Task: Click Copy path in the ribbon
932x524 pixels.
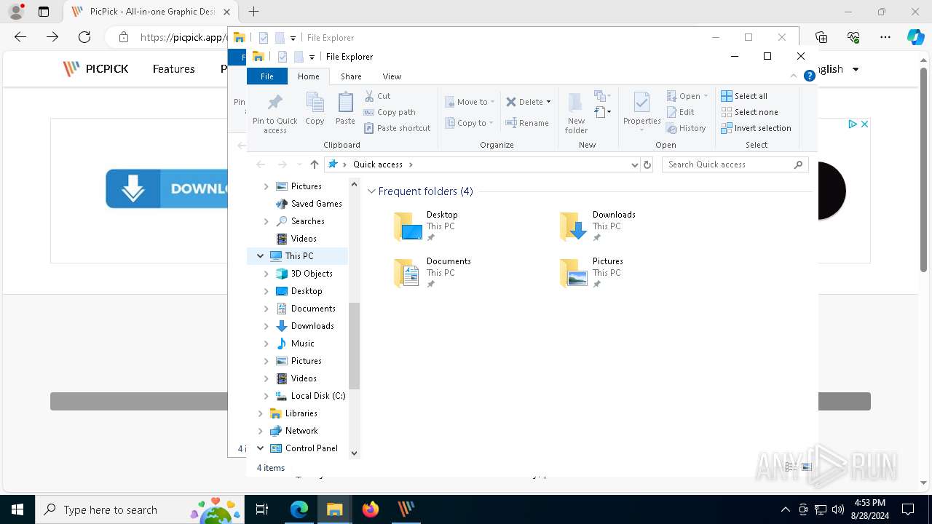Action: pyautogui.click(x=390, y=112)
